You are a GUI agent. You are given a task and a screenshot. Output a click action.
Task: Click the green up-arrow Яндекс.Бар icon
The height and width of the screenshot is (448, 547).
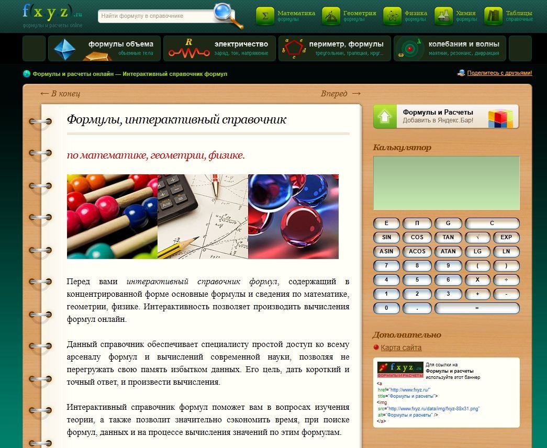point(385,116)
